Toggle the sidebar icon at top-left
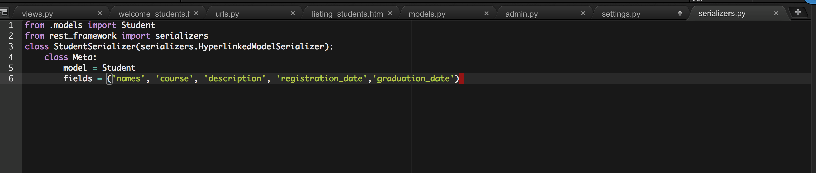 [x=4, y=13]
